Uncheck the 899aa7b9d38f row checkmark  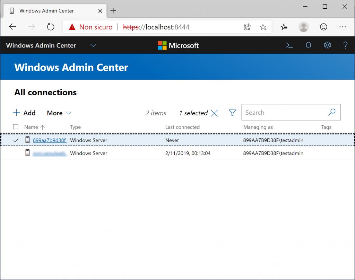pyautogui.click(x=16, y=140)
